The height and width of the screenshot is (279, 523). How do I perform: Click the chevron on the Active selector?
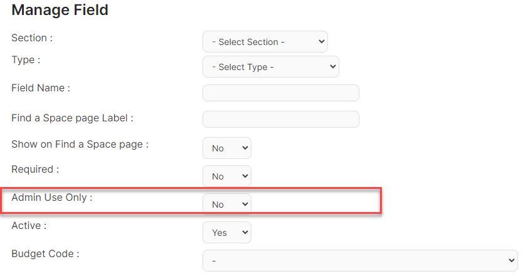pos(245,233)
